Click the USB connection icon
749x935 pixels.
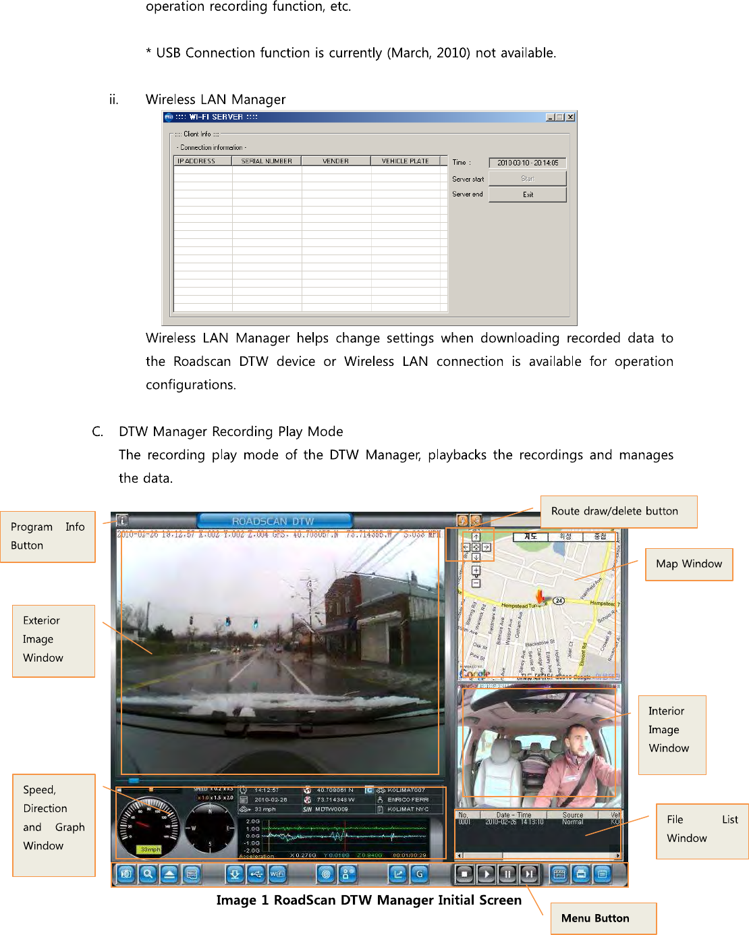click(256, 874)
